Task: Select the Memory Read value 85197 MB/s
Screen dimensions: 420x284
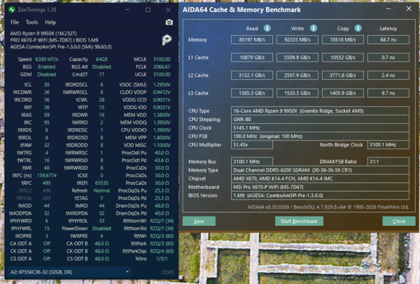Action: pos(252,40)
